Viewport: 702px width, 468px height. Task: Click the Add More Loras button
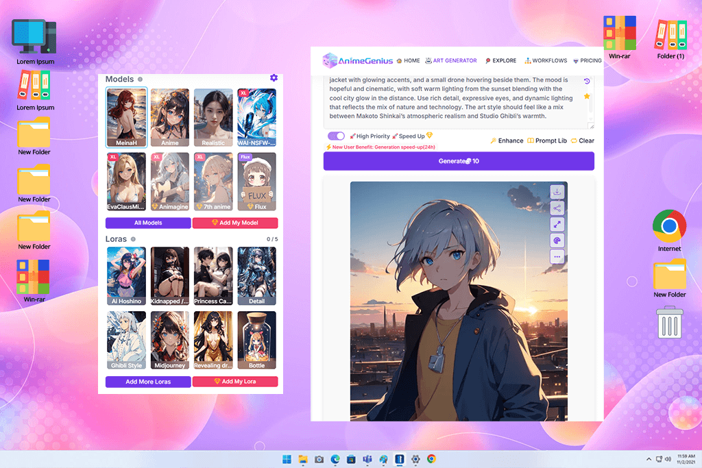click(x=148, y=382)
